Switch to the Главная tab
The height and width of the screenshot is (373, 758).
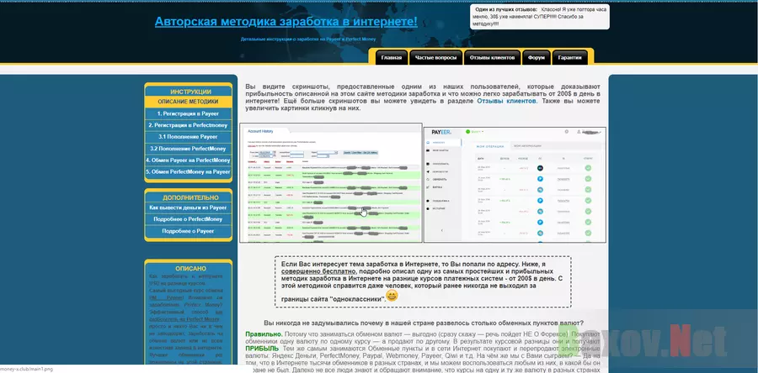tap(391, 57)
